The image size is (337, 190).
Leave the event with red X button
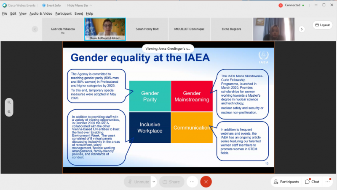coord(206,182)
